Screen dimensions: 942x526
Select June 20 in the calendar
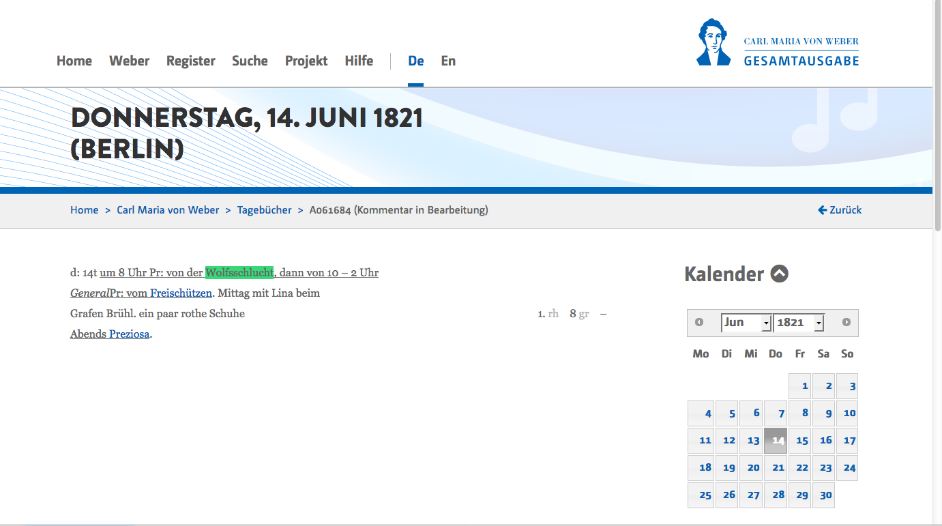[x=752, y=468]
